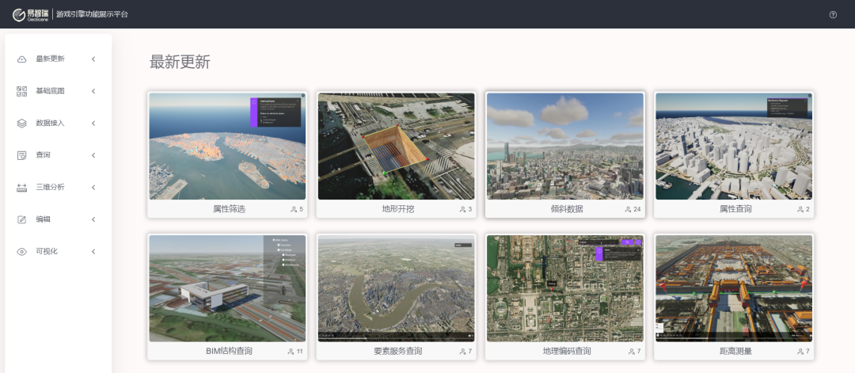Expand the 查询 menu chevron
The height and width of the screenshot is (373, 855).
[x=93, y=155]
